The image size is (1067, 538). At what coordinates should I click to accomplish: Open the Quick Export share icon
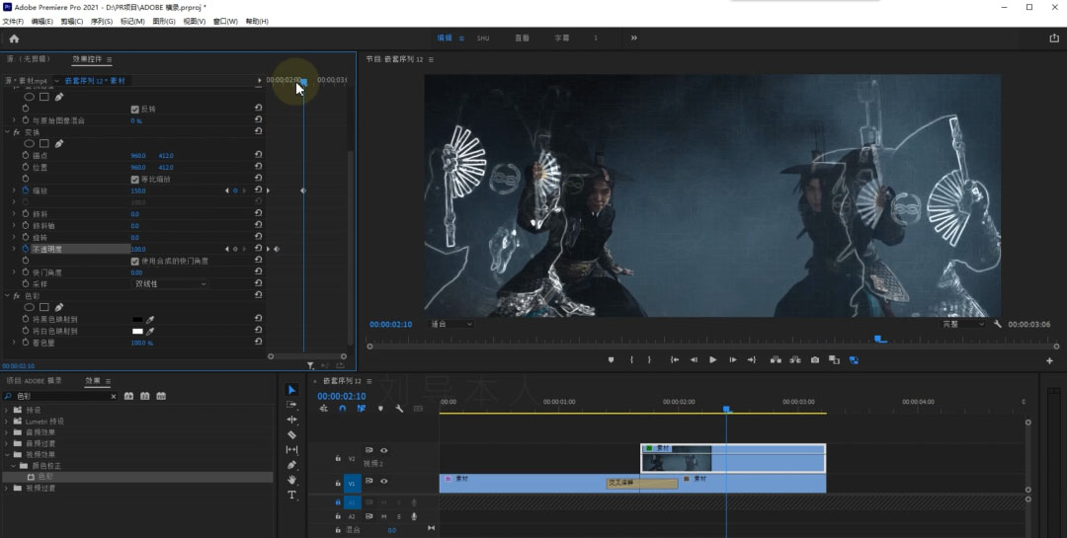coord(1054,38)
